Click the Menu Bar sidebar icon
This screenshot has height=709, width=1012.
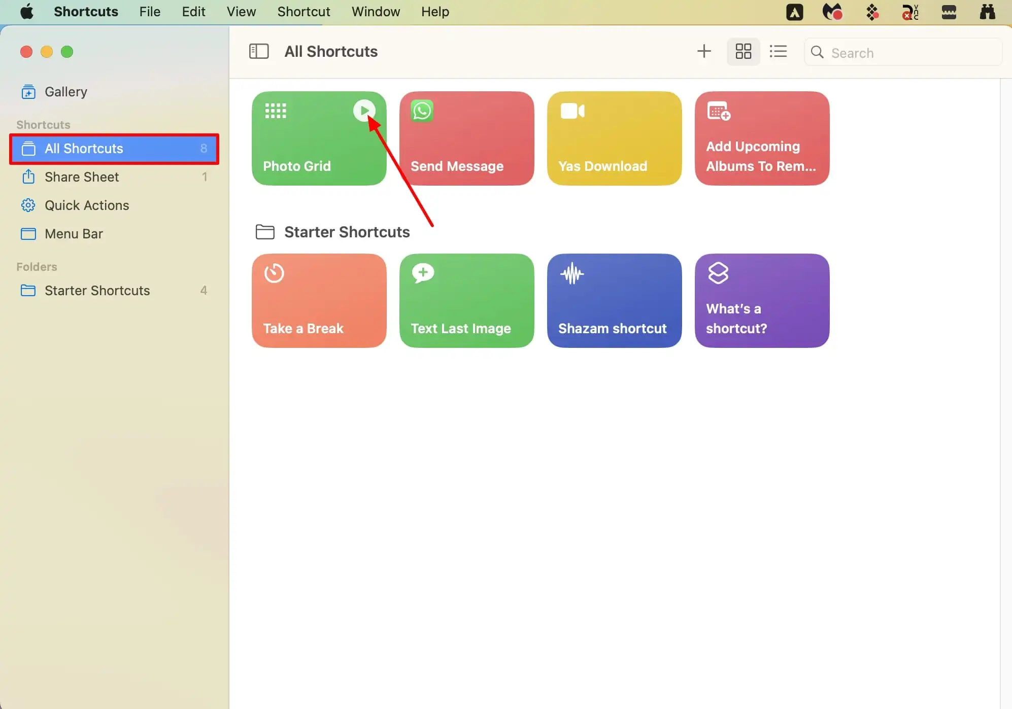pos(28,234)
